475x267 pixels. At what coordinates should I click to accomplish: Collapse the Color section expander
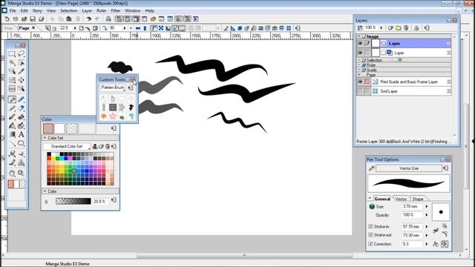pyautogui.click(x=45, y=191)
